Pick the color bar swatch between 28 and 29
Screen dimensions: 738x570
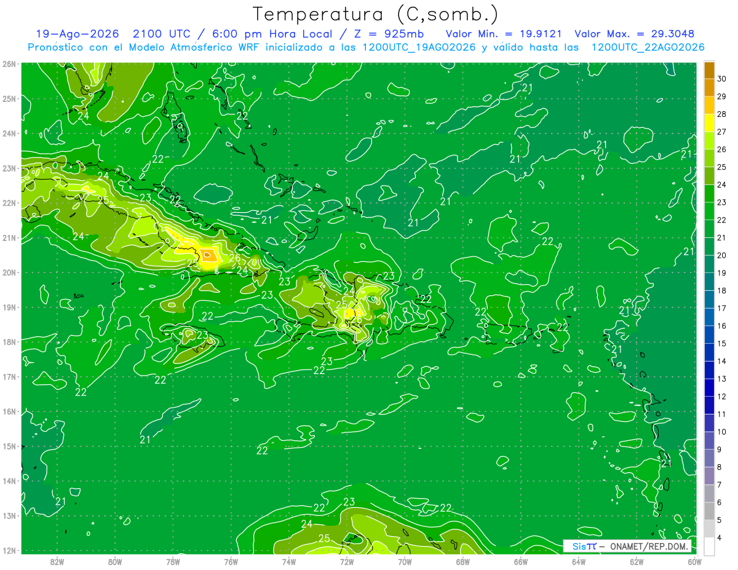coord(709,105)
